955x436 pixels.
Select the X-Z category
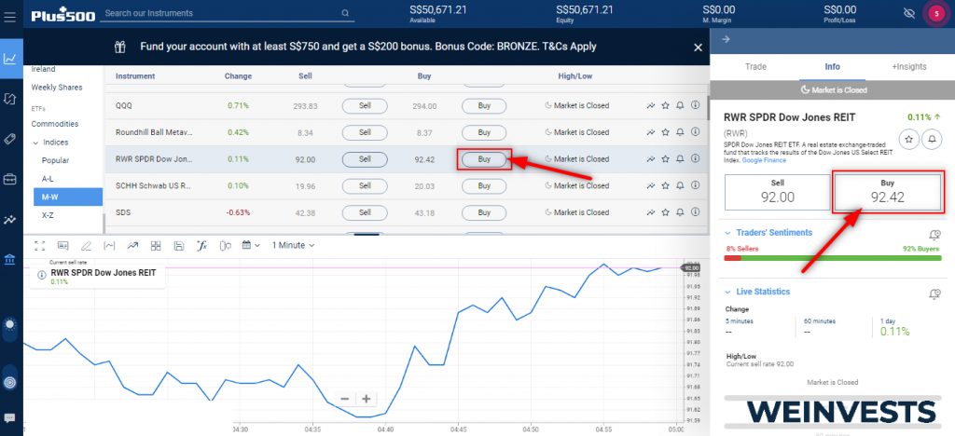pos(48,215)
